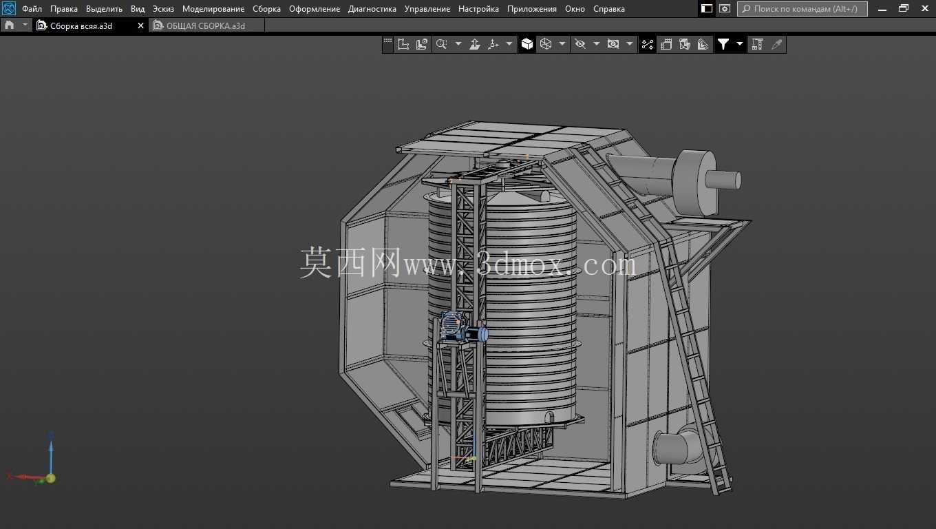Viewport: 936px width, 529px height.
Task: Close the Сборка всяя.a3d tab
Action: pos(141,25)
